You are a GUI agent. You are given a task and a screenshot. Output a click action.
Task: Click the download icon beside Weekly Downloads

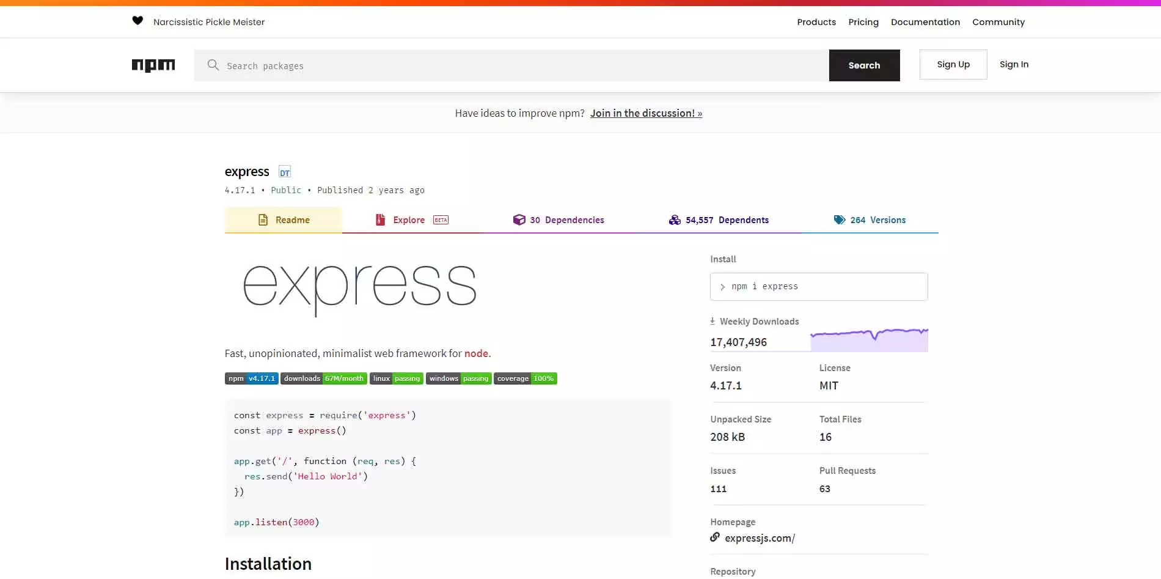(x=712, y=320)
